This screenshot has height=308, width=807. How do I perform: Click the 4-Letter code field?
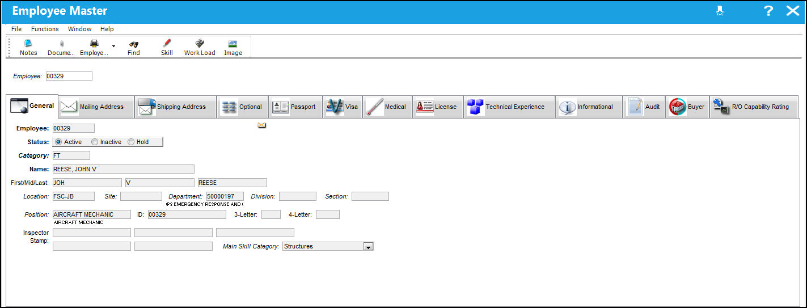click(x=328, y=214)
